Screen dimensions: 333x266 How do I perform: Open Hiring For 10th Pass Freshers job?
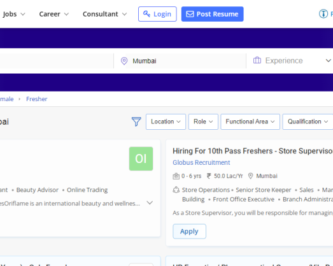[253, 151]
